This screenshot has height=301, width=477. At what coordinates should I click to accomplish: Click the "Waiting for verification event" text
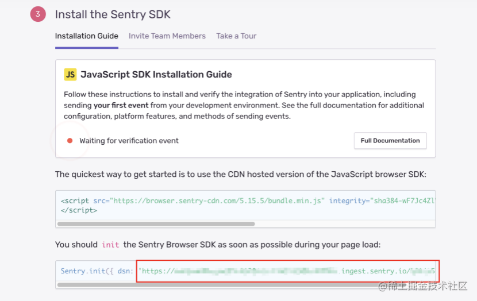pyautogui.click(x=129, y=141)
